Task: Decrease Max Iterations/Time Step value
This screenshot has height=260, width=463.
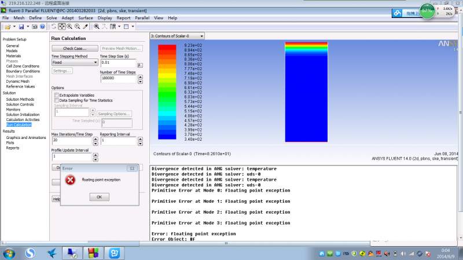Action: pos(95,144)
